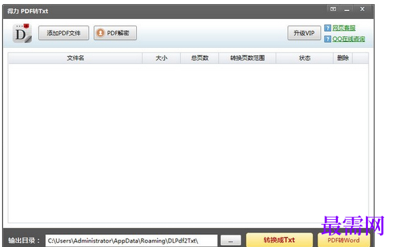Click the 转换页数范围 column header
The image size is (397, 247).
click(247, 58)
